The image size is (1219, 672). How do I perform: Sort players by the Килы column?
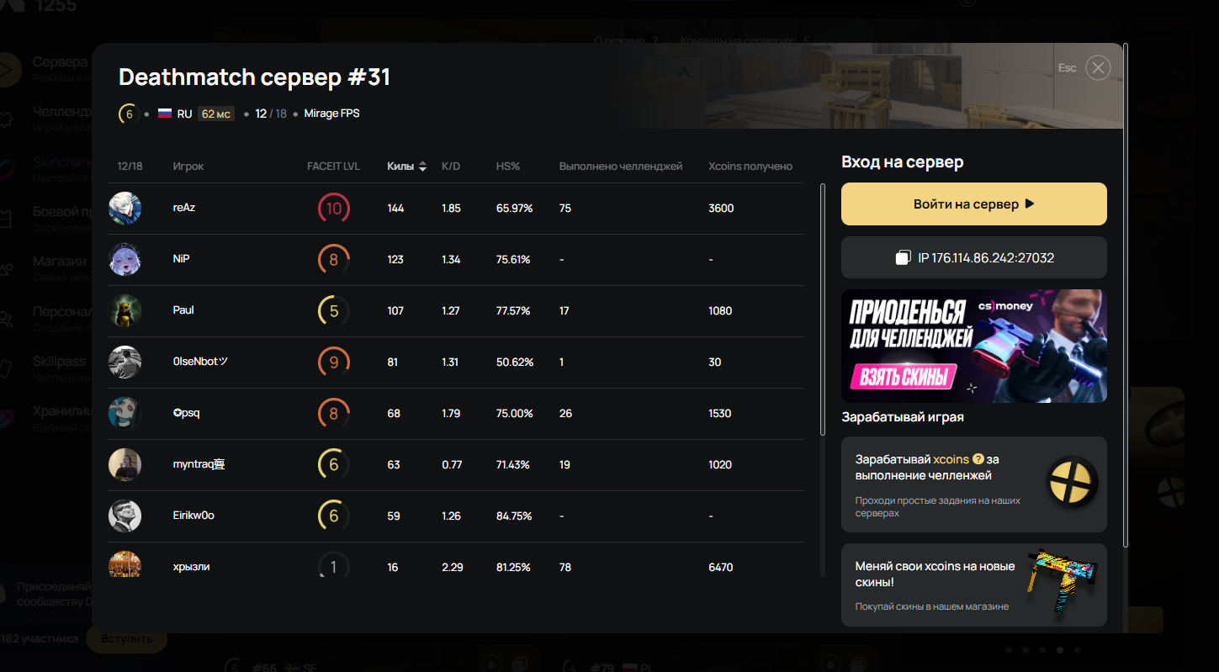pos(407,167)
